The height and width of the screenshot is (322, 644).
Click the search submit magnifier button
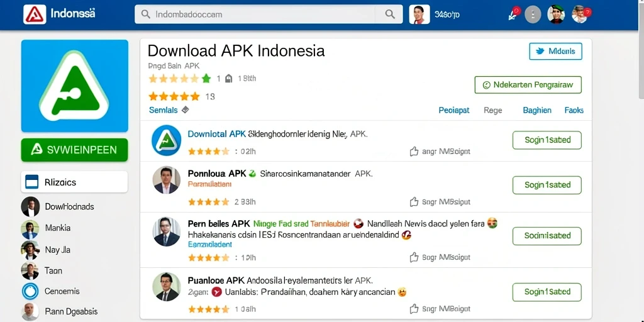tap(390, 14)
